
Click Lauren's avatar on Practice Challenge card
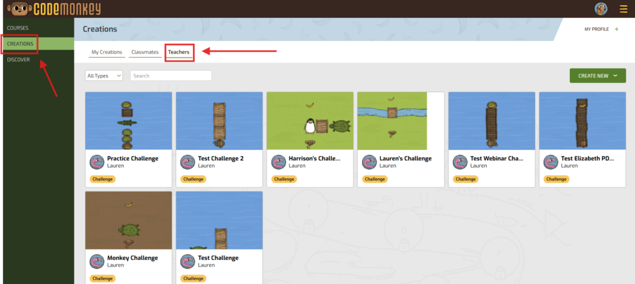(x=97, y=161)
